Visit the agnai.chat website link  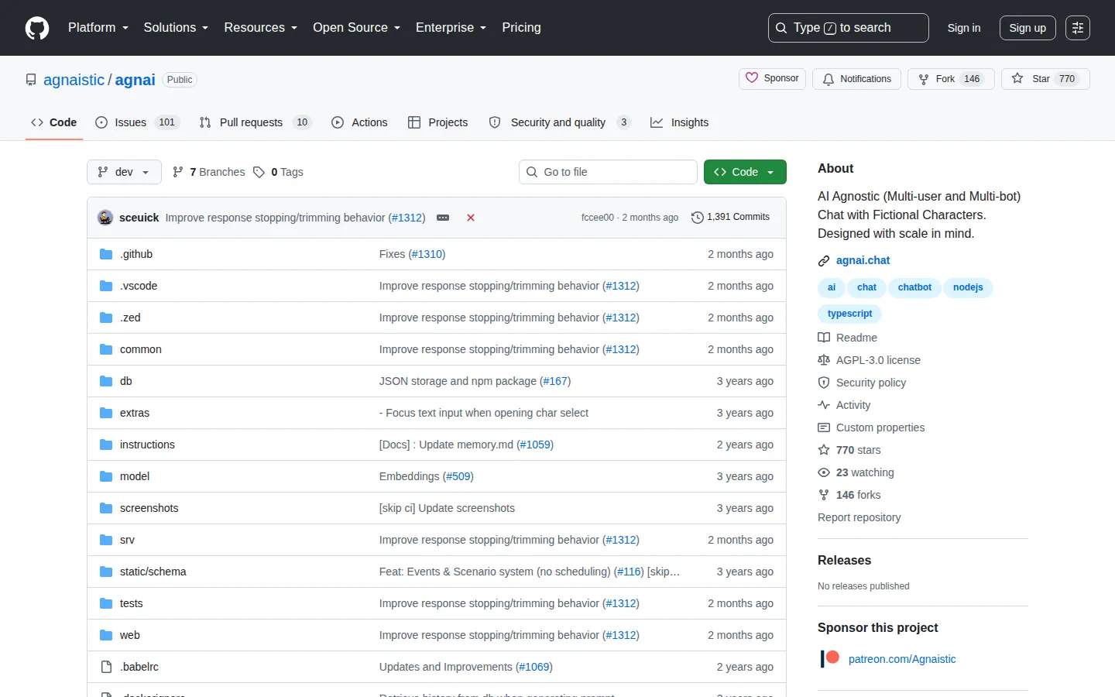point(863,260)
